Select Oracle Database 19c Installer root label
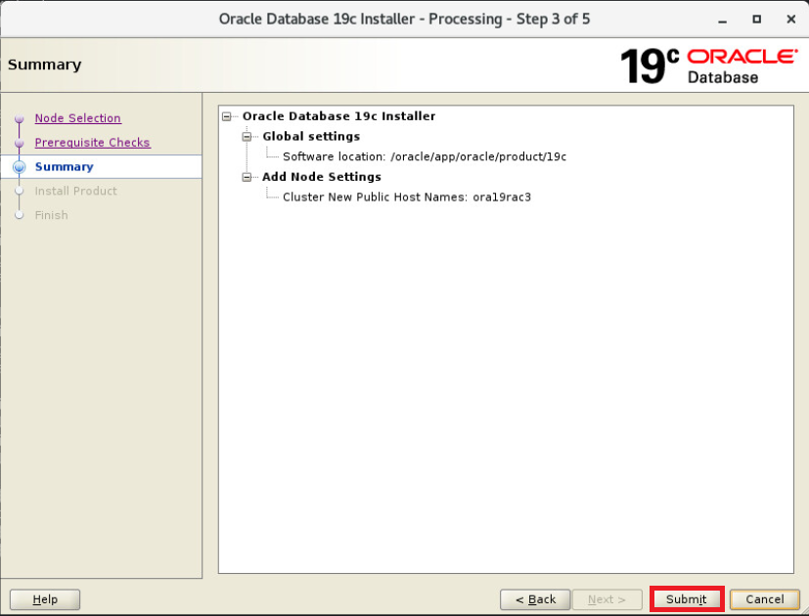The width and height of the screenshot is (809, 616). pos(338,116)
